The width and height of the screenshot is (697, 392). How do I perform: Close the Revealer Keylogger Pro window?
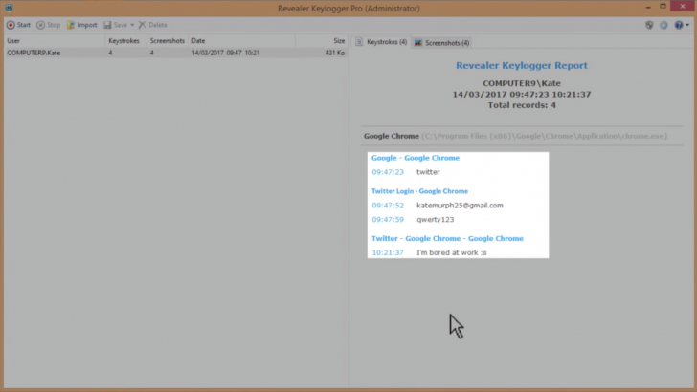tap(683, 7)
